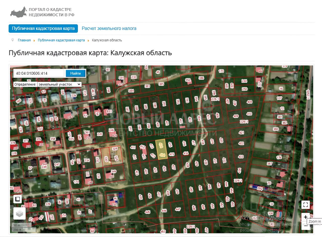This screenshot has height=237, width=322.
Task: Select parcel label 298
Action: click(108, 90)
